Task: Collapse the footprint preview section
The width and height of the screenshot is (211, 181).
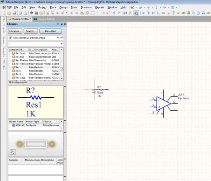Action: tap(65, 133)
